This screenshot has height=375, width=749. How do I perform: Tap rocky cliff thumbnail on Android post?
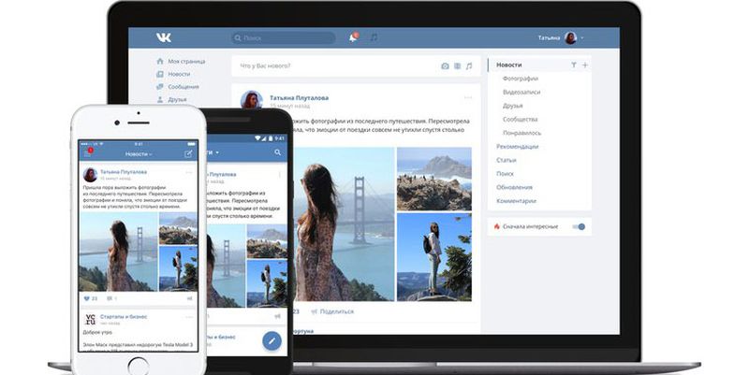point(267,241)
